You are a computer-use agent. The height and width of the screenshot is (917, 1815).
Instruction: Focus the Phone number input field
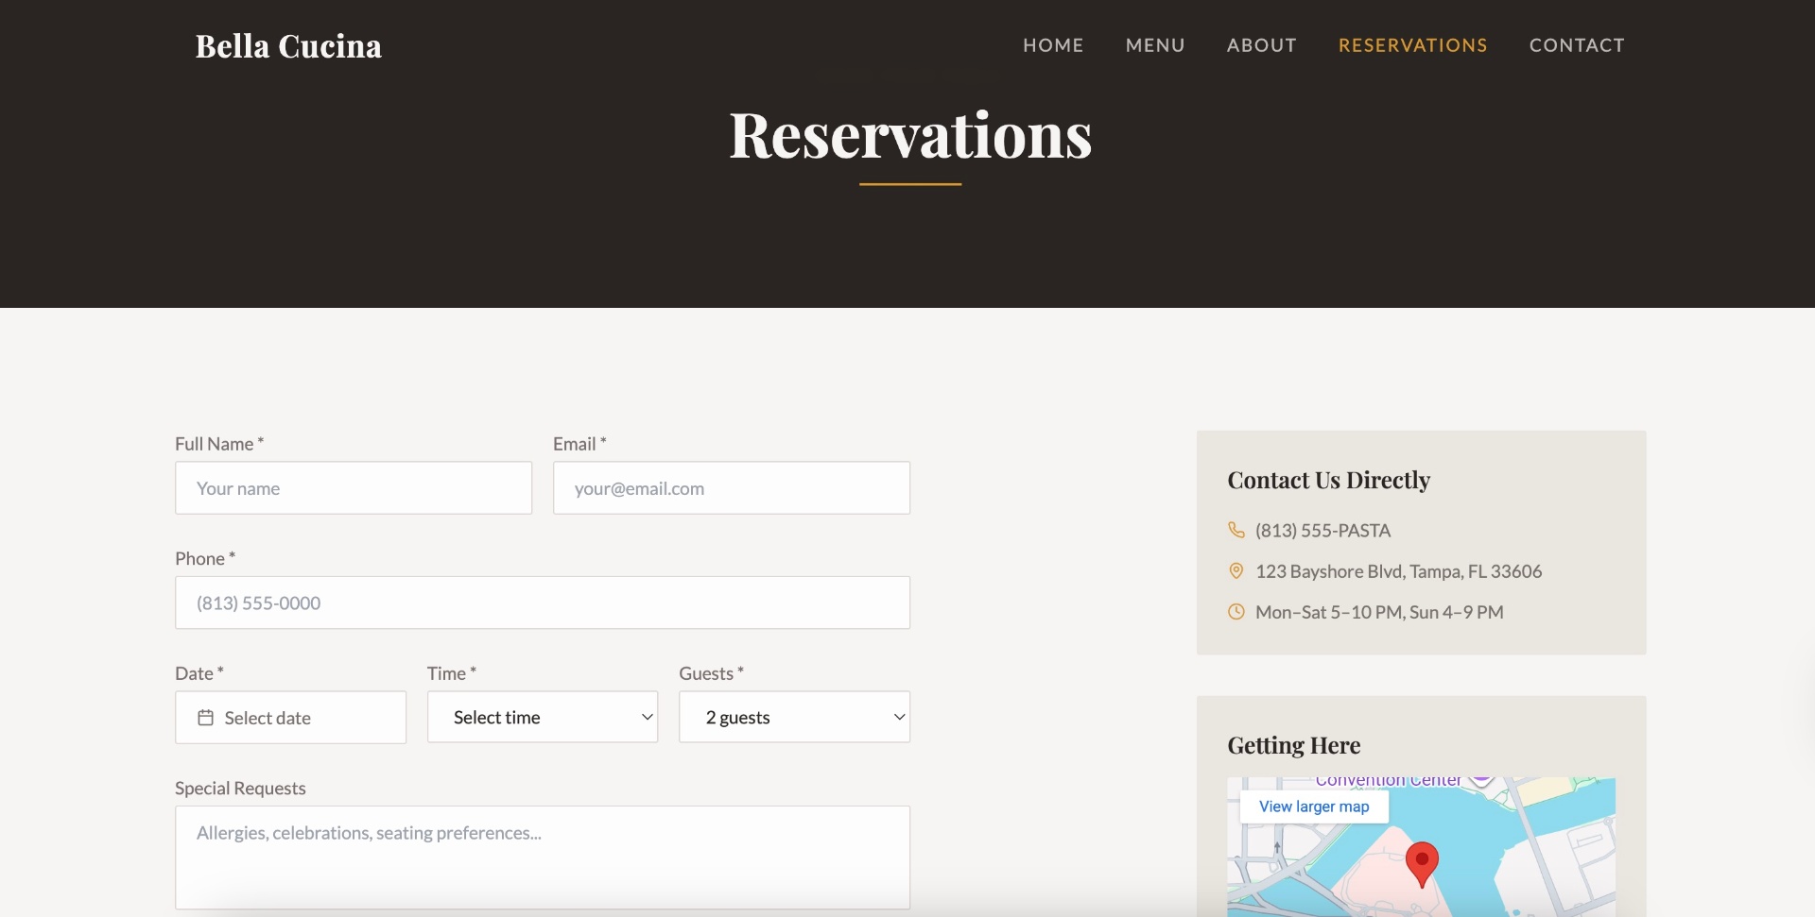543,603
